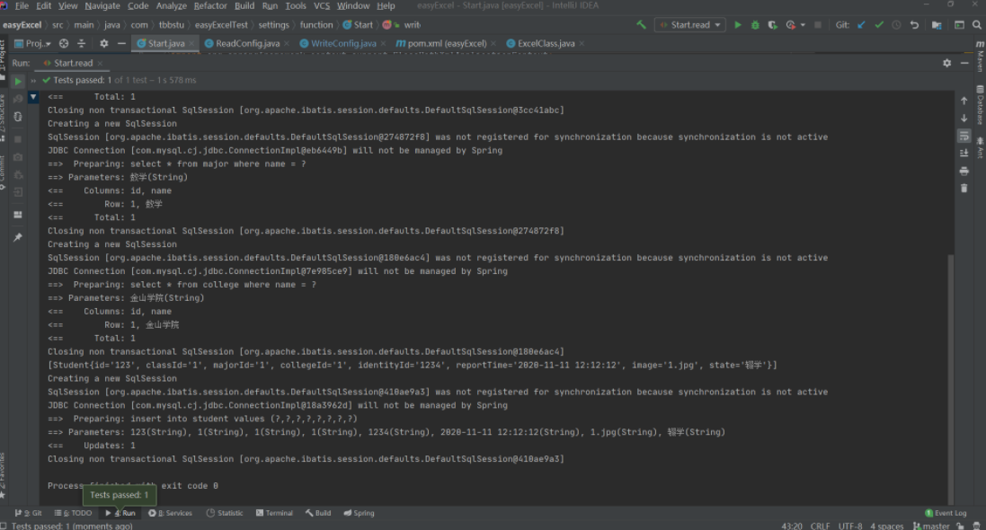The height and width of the screenshot is (530, 986).
Task: Open the Terminal tool window
Action: point(274,513)
